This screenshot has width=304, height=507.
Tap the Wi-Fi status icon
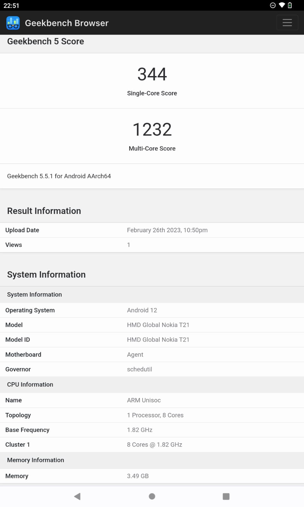tap(282, 5)
